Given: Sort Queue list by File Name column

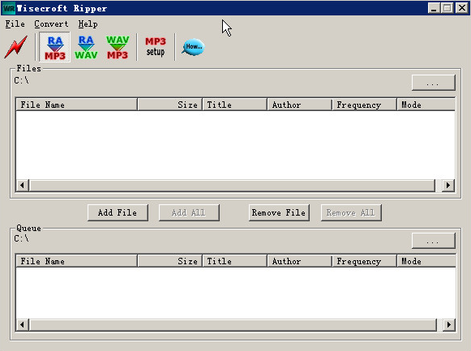Looking at the screenshot, I should point(76,261).
